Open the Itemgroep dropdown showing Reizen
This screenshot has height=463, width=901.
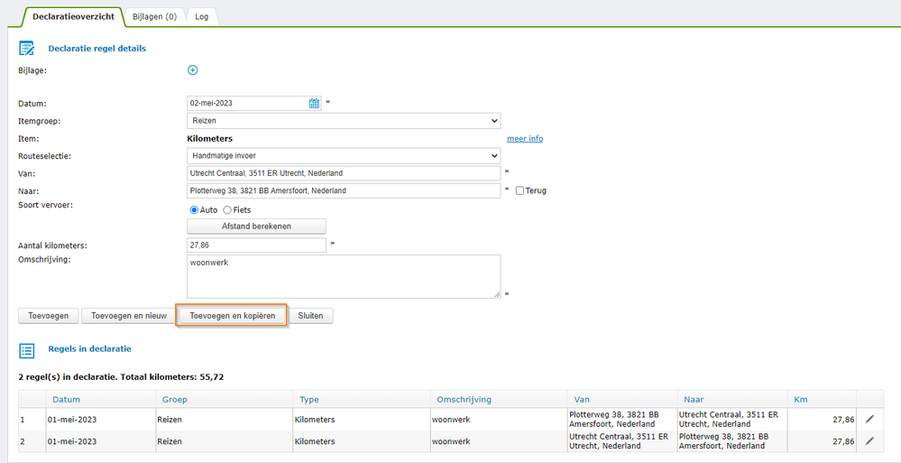point(344,121)
